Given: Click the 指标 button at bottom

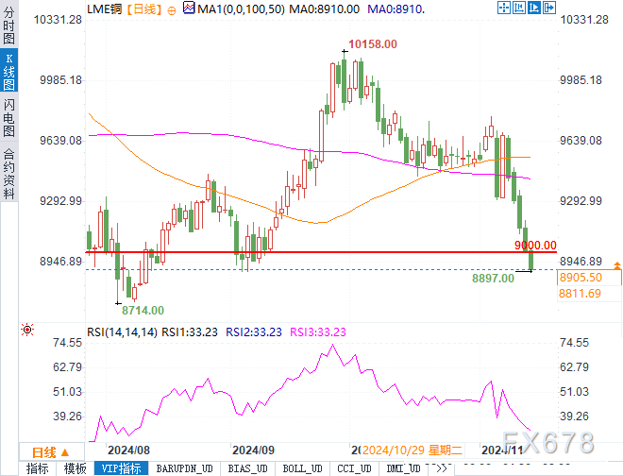Looking at the screenshot, I should tap(38, 468).
